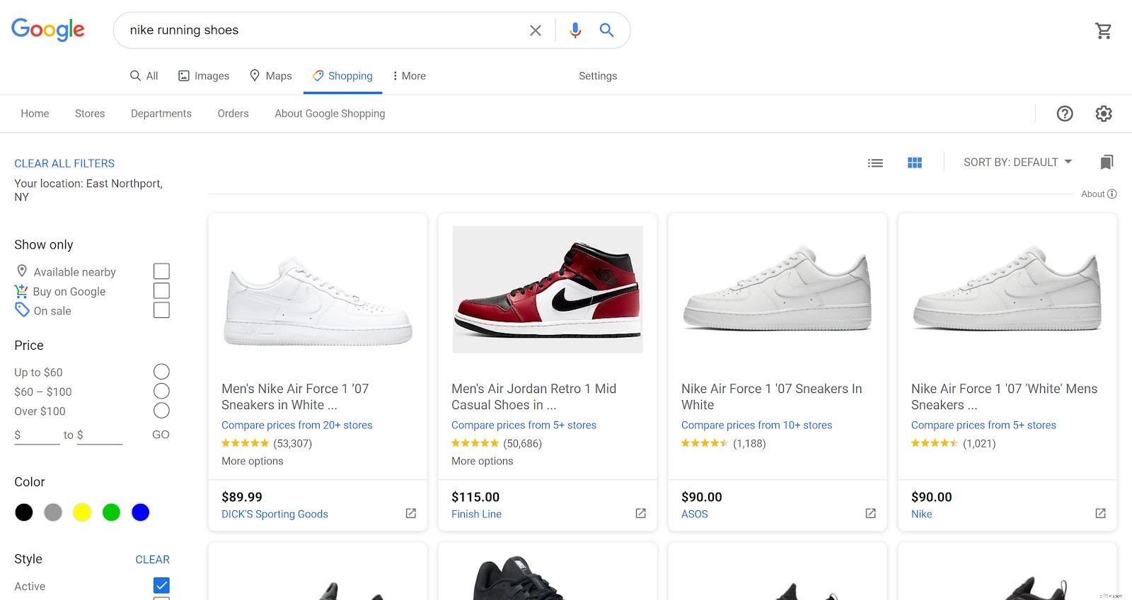Image resolution: width=1132 pixels, height=600 pixels.
Task: Enable the On sale checkbox
Action: [x=161, y=310]
